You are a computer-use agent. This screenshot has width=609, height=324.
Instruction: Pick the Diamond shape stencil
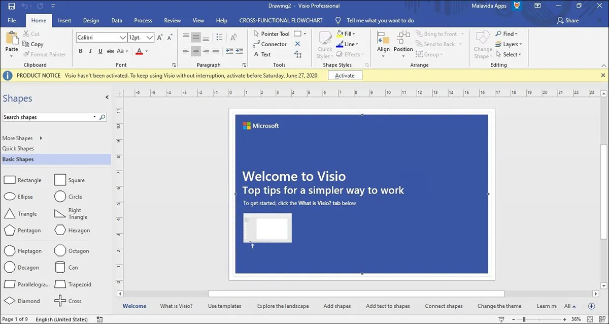[23, 301]
